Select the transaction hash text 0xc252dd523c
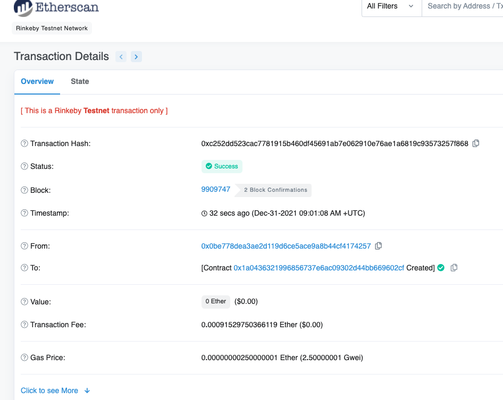Screen dimensions: 503x400 334,143
